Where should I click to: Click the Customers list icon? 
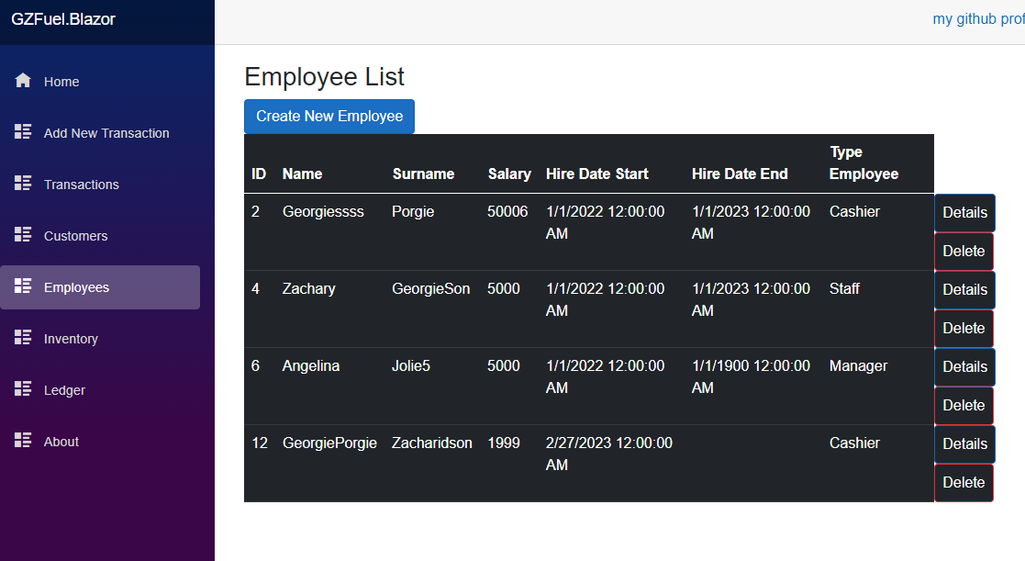click(x=23, y=234)
